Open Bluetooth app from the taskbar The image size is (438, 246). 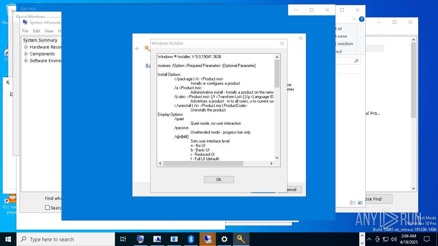(191, 239)
